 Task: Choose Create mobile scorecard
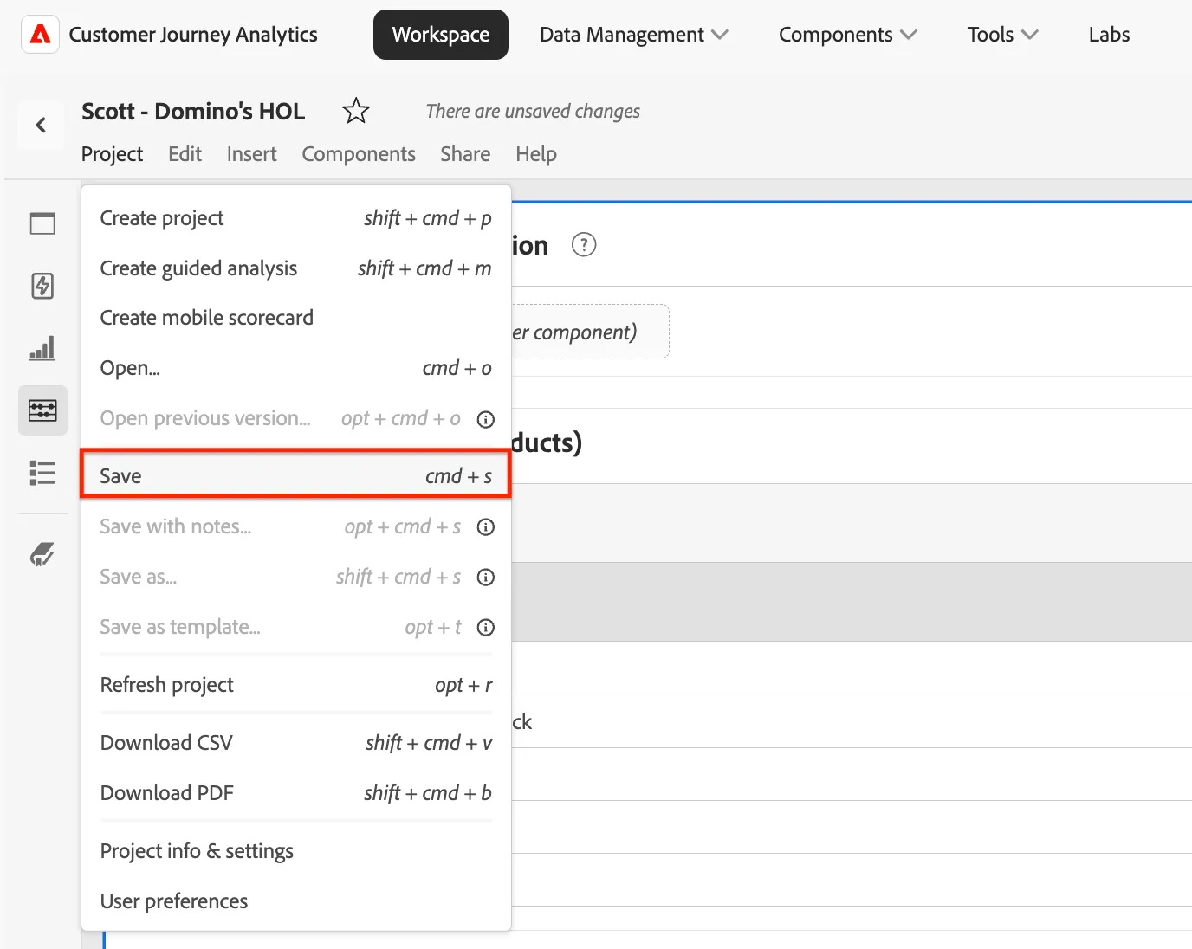[296, 318]
